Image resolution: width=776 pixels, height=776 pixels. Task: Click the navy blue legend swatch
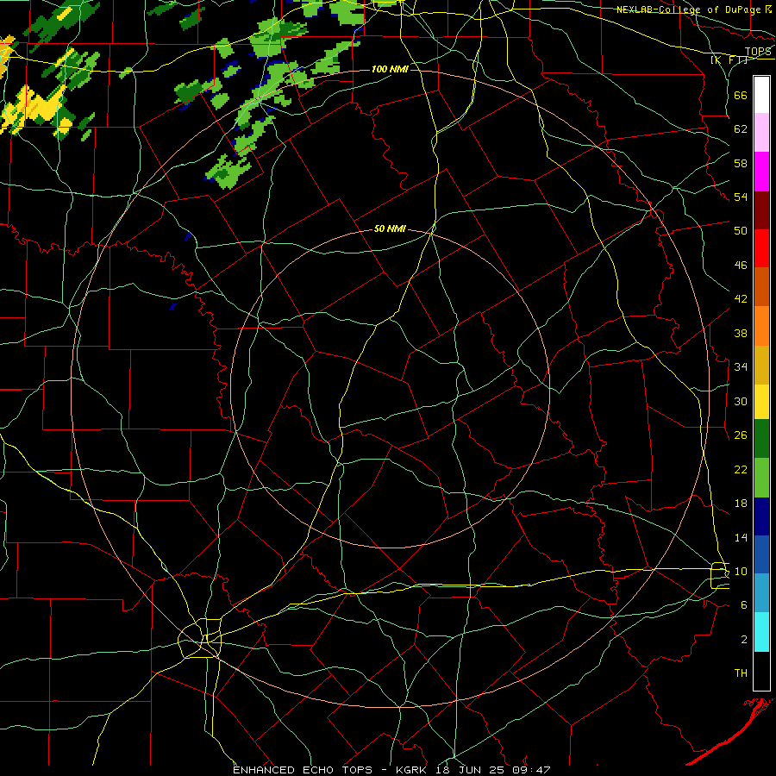point(761,516)
